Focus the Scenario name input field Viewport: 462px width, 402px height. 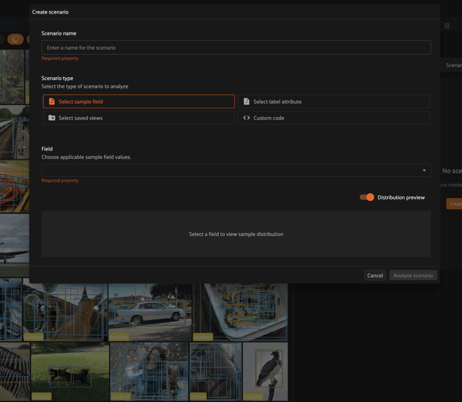(236, 48)
